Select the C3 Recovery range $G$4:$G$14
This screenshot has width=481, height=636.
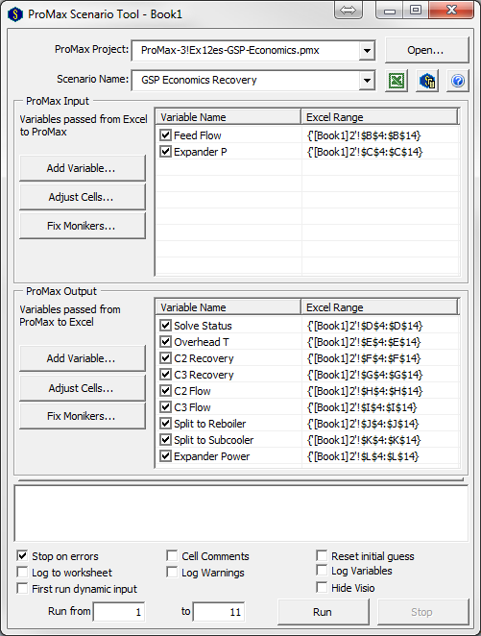365,375
